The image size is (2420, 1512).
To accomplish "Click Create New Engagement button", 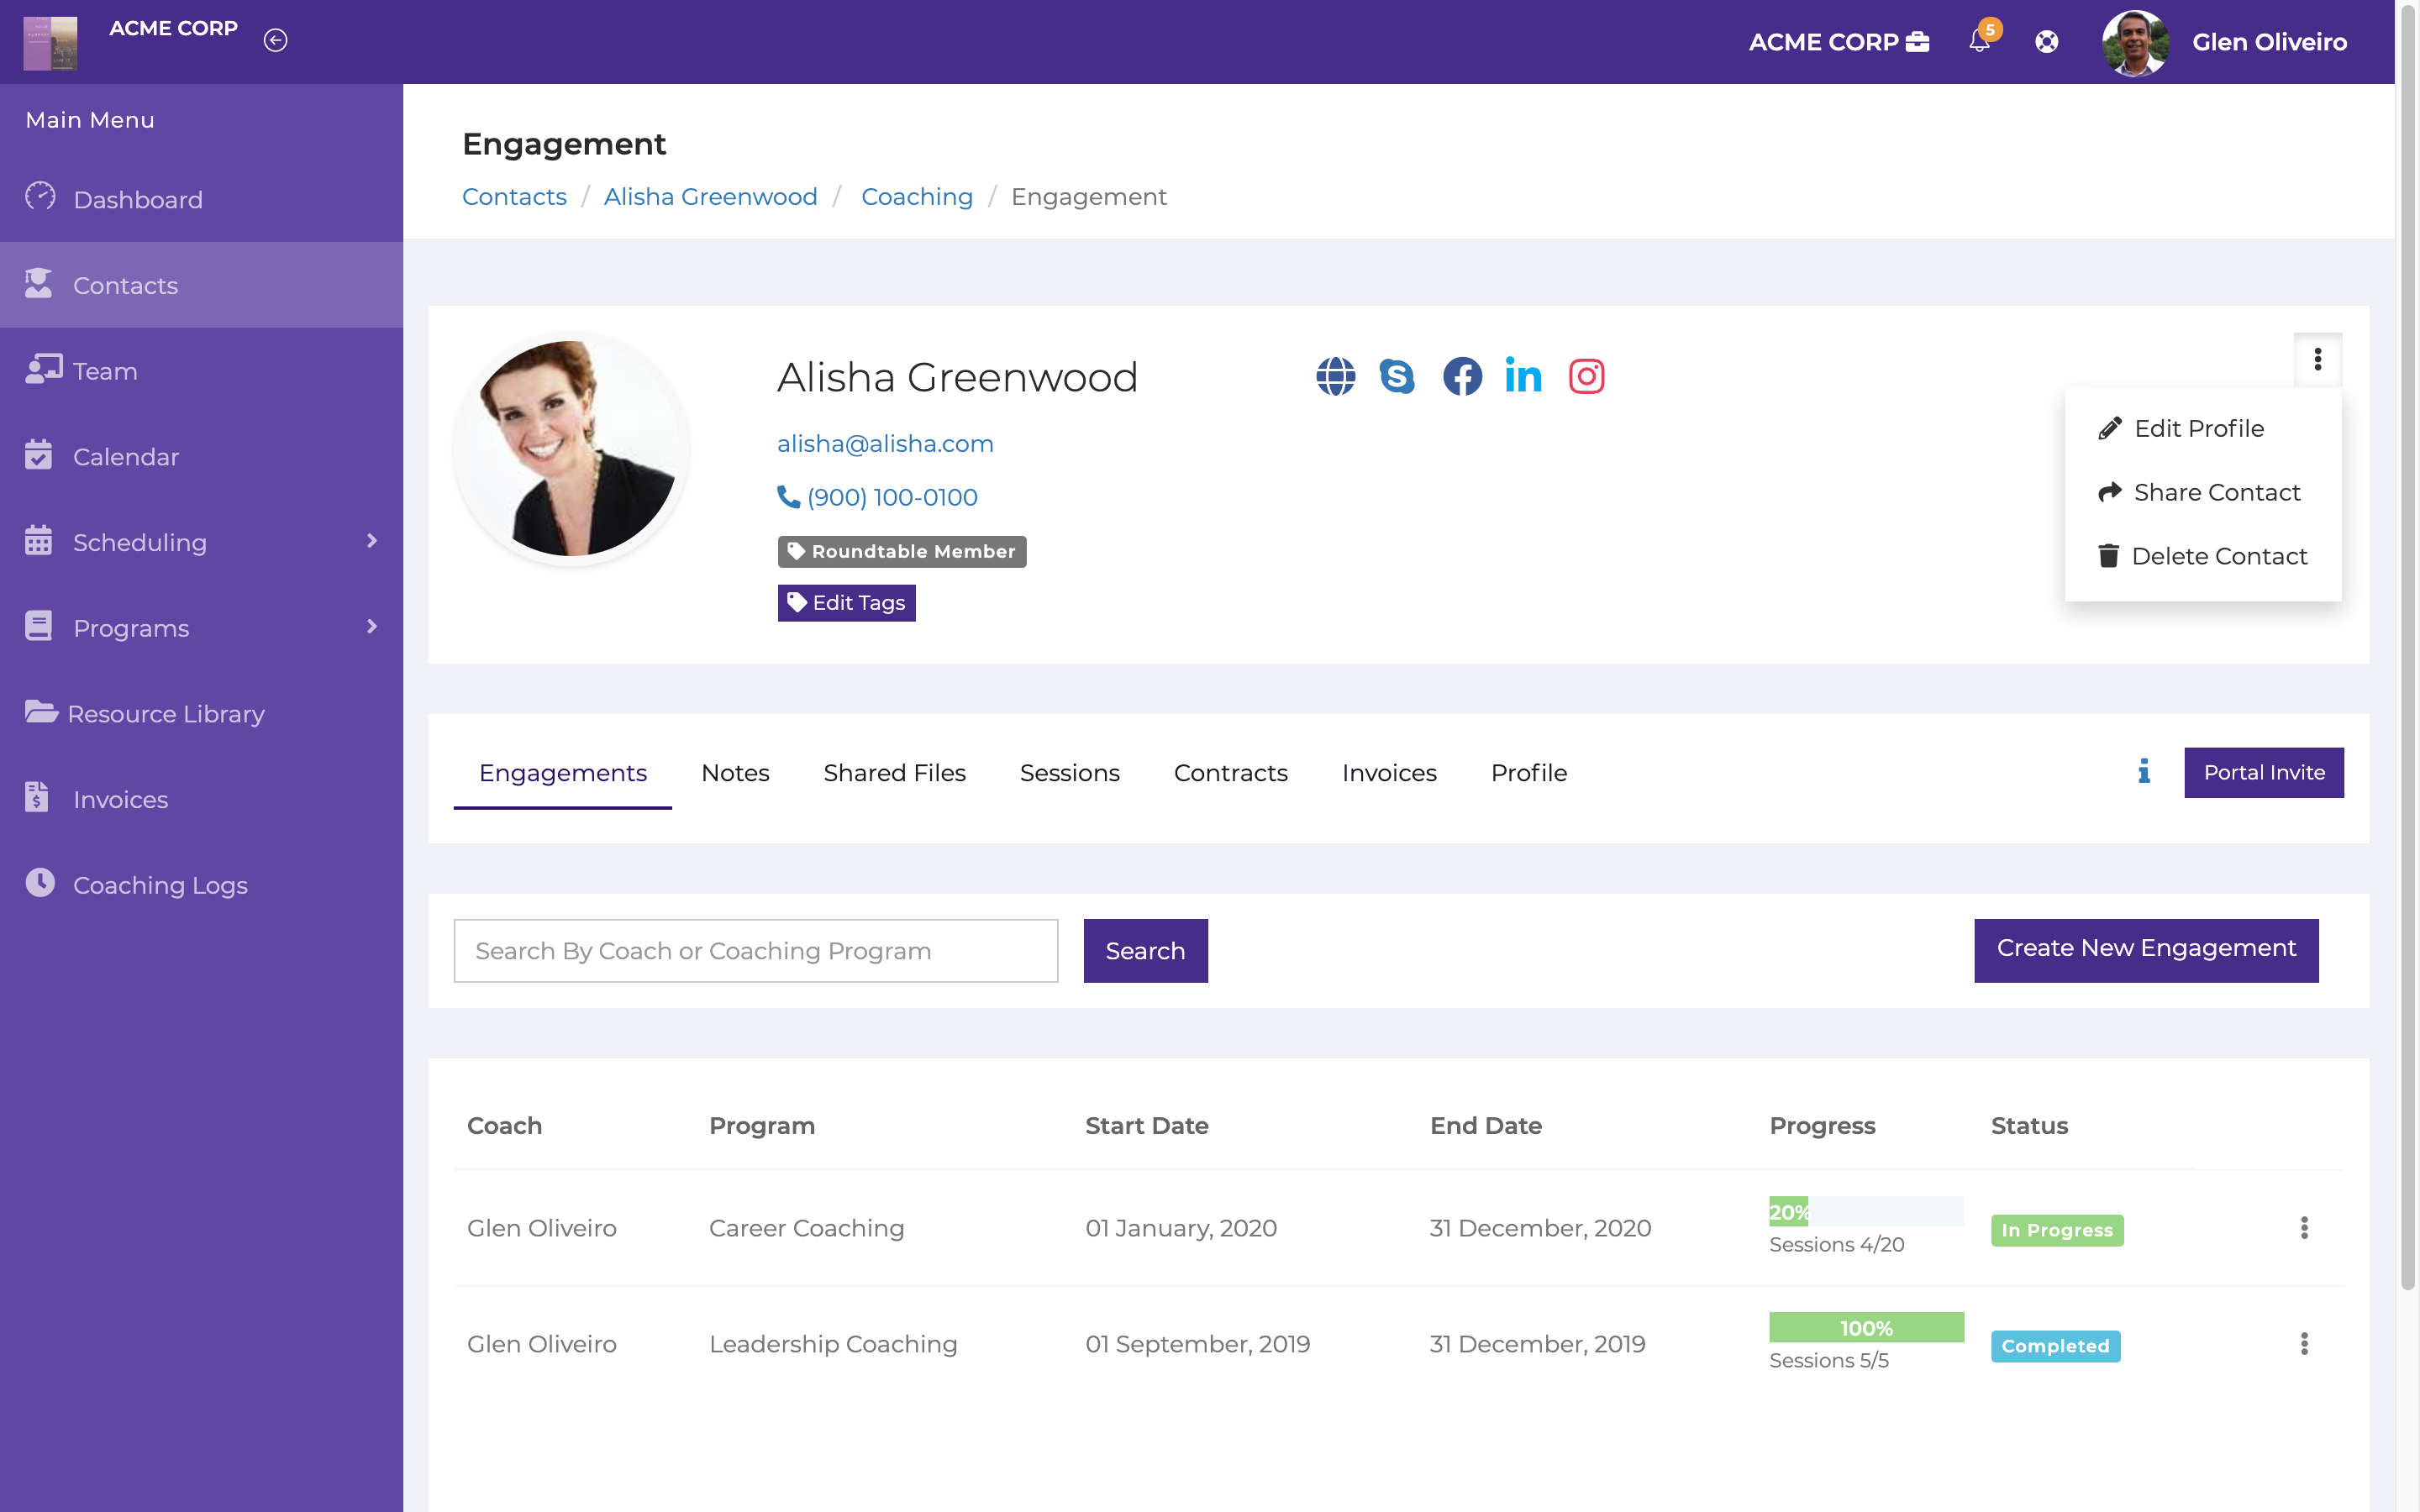I will click(x=2146, y=949).
